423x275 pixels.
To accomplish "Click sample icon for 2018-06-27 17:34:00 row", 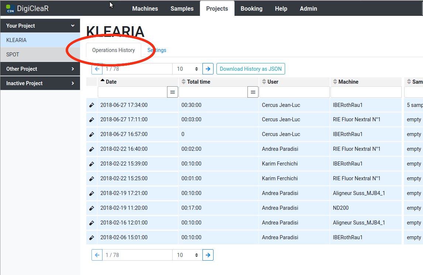I will pyautogui.click(x=91, y=105).
